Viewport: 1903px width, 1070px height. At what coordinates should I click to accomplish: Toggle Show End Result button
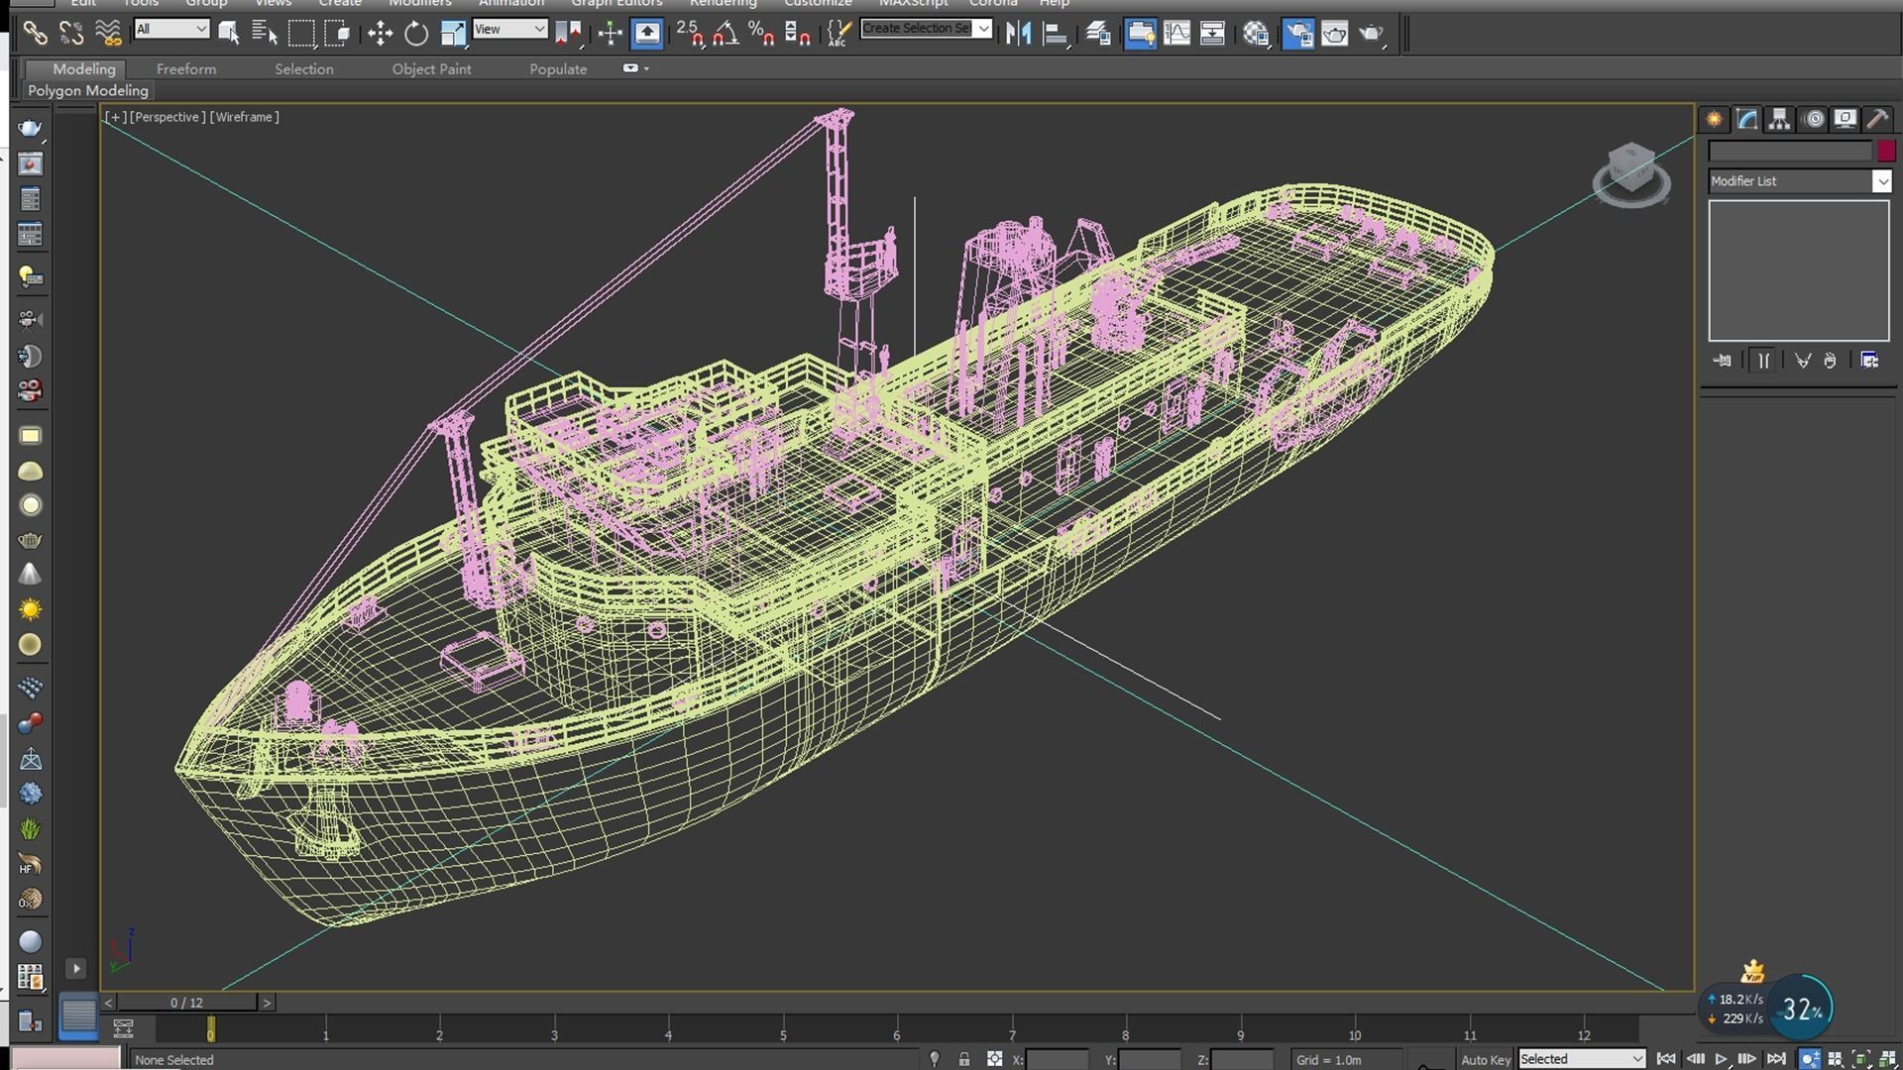point(1763,361)
